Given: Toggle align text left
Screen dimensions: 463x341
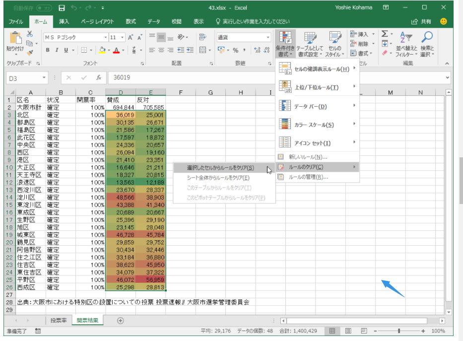Looking at the screenshot, I should pos(152,50).
